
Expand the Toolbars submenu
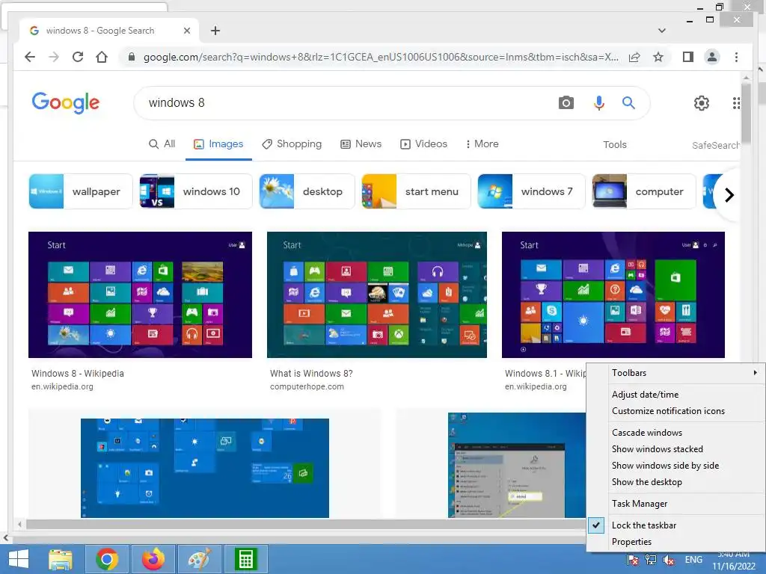[x=675, y=373]
